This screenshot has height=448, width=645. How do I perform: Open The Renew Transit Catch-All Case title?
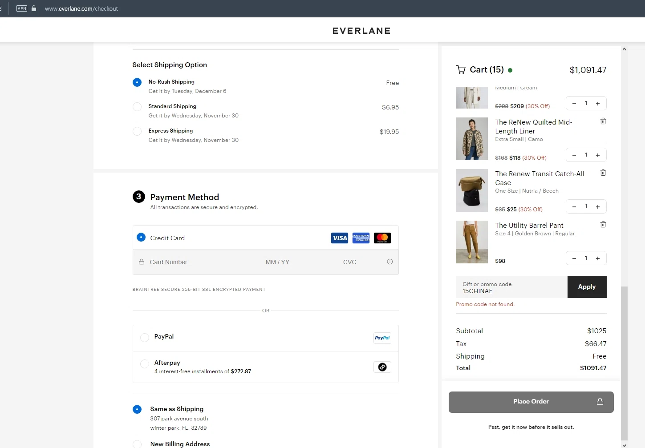click(540, 178)
